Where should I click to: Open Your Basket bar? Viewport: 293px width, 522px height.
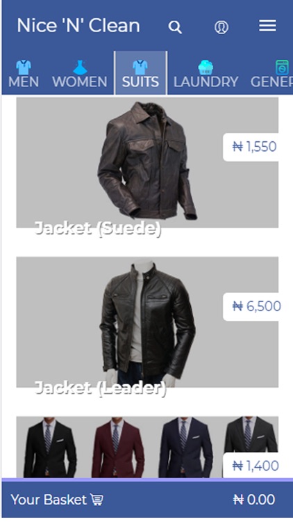(x=147, y=499)
